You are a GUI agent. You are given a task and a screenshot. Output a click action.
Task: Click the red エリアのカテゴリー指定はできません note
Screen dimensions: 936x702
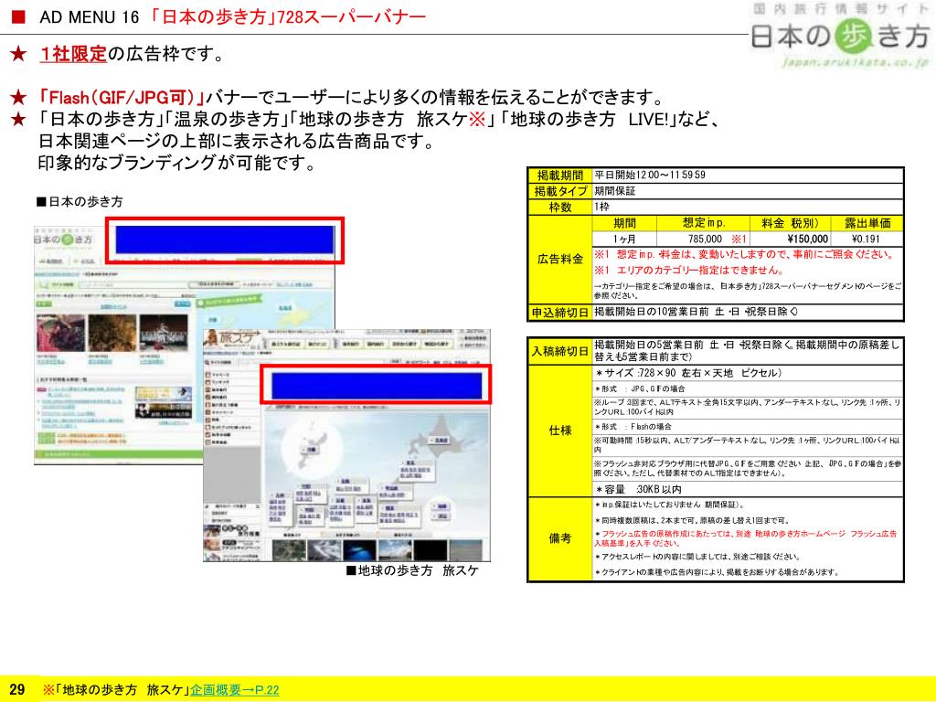[x=687, y=271]
